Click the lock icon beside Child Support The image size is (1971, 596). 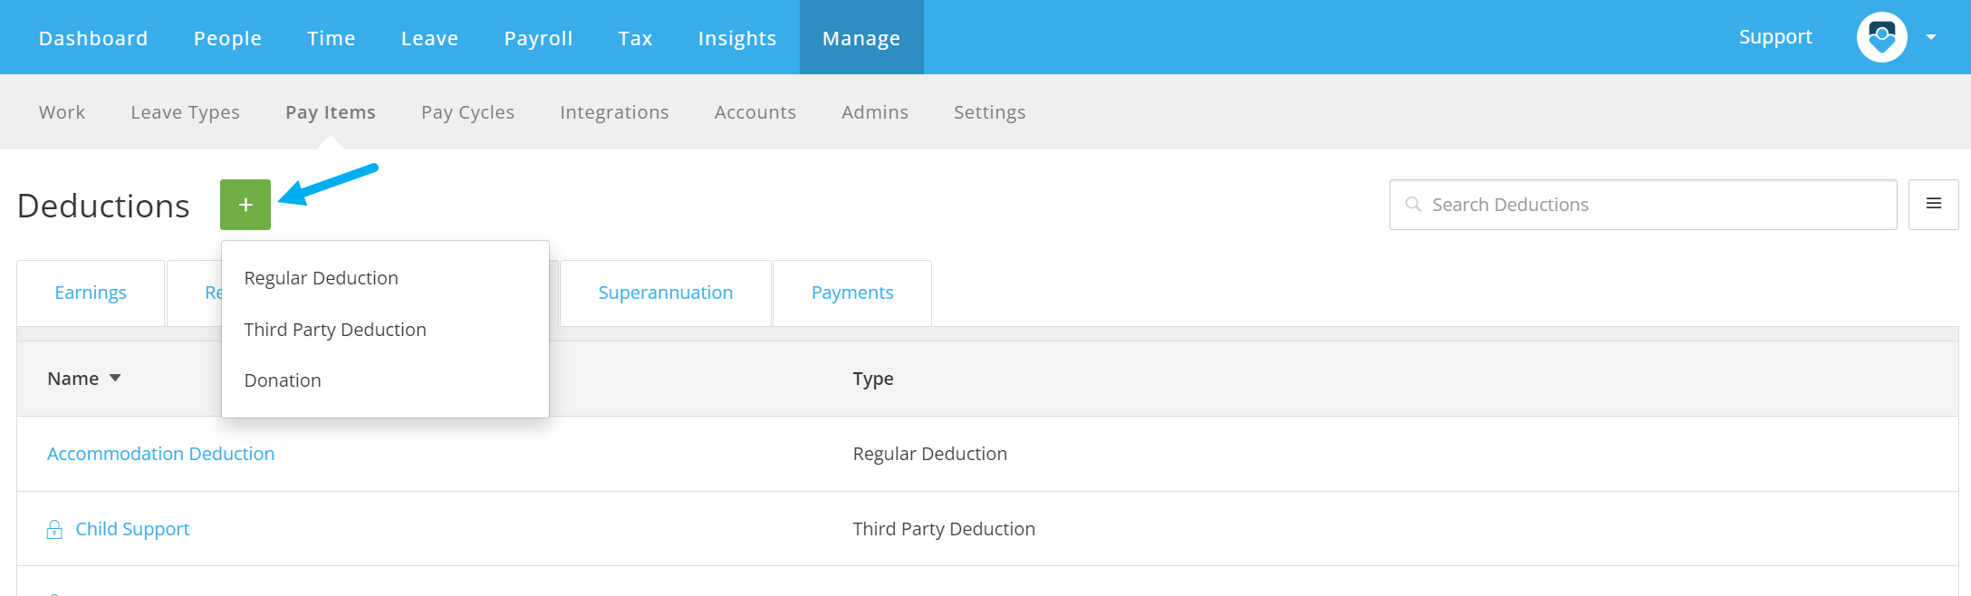point(54,530)
